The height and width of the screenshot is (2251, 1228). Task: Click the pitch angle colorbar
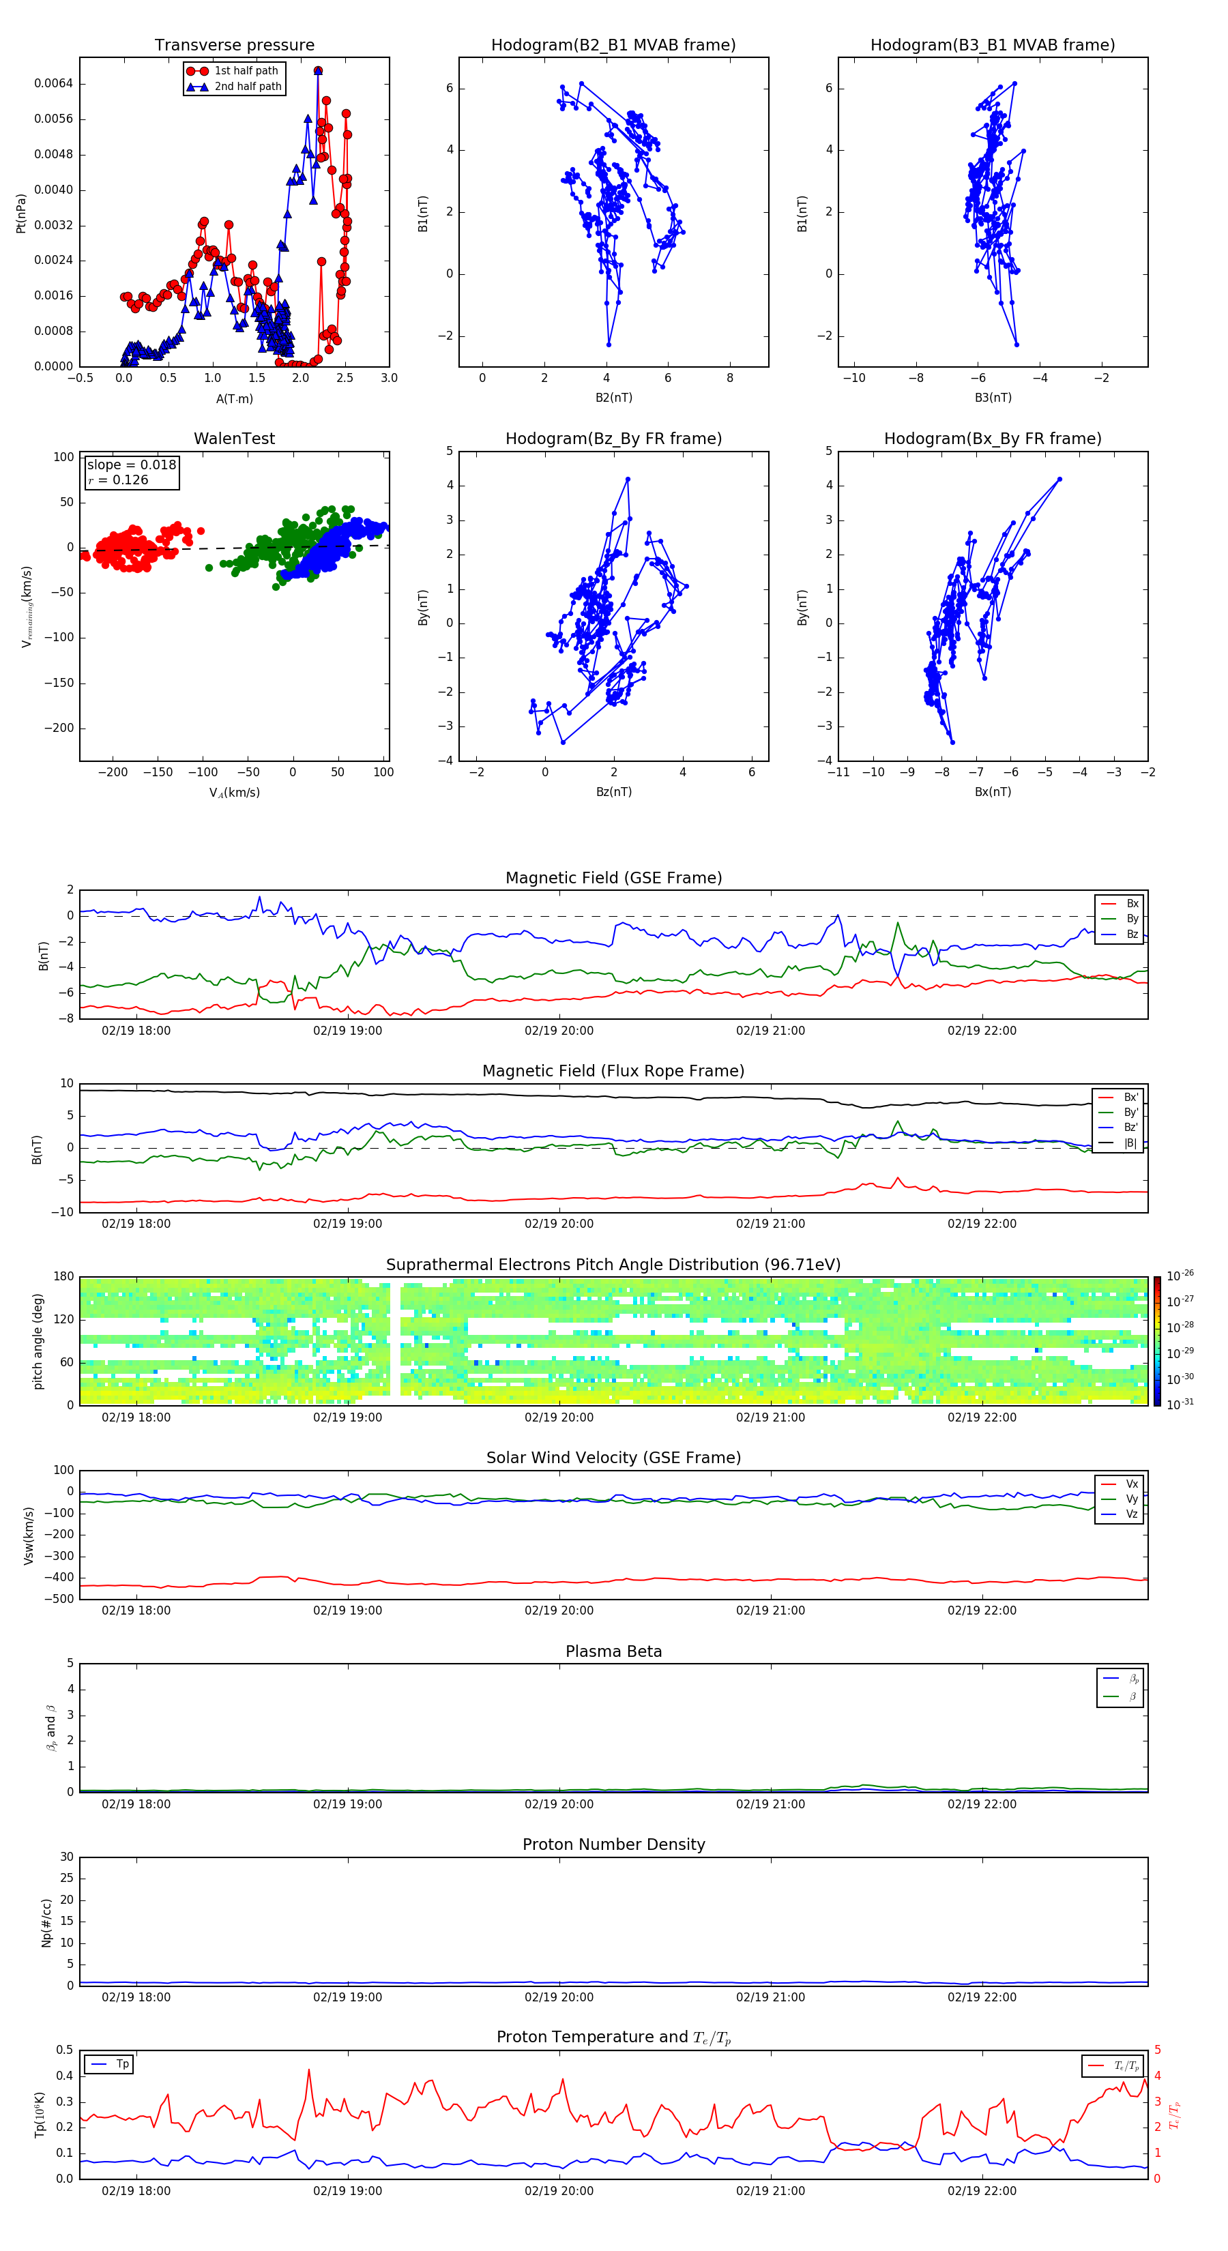(1157, 1341)
